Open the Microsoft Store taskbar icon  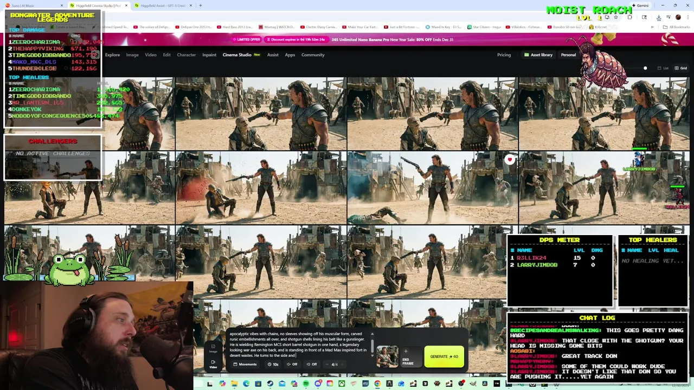coord(258,384)
